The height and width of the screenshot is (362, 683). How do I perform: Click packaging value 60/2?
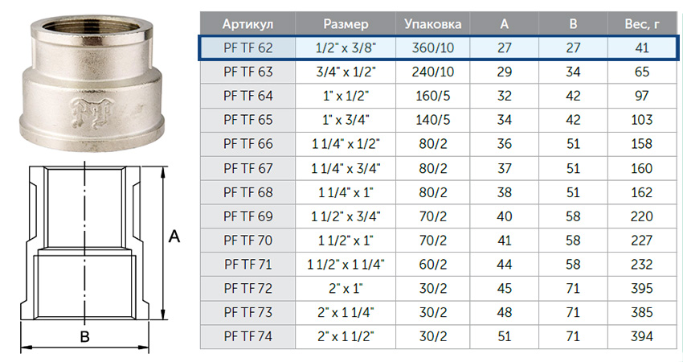tap(432, 265)
